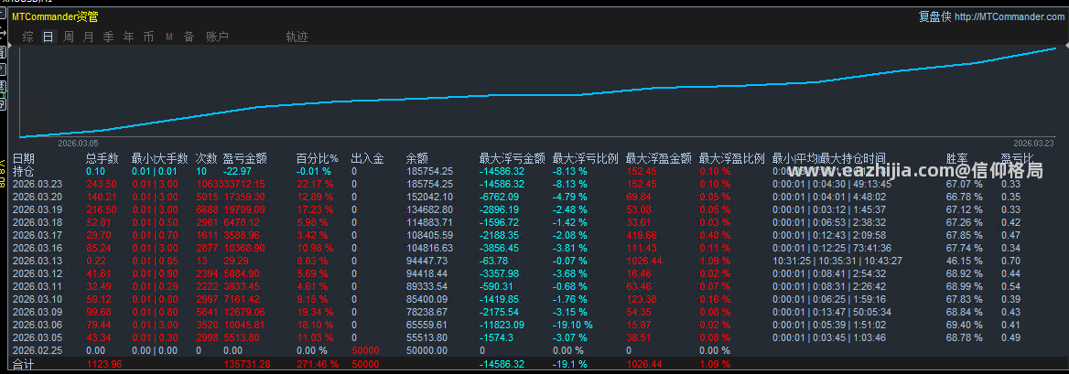The width and height of the screenshot is (1069, 374).
Task: Click profit value 19799.09
Action: point(244,209)
